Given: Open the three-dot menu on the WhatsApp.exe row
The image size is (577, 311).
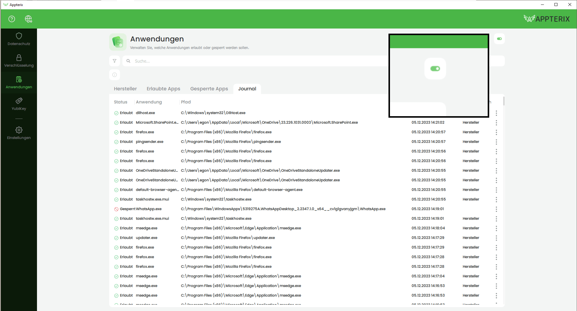Looking at the screenshot, I should 496,209.
